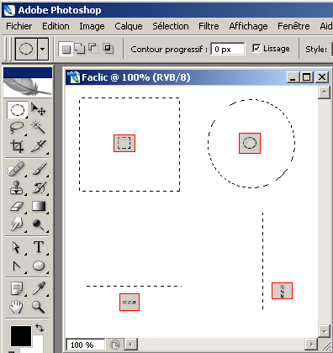Enable Intersect with selection mode
This screenshot has height=353, width=333.
[x=108, y=49]
